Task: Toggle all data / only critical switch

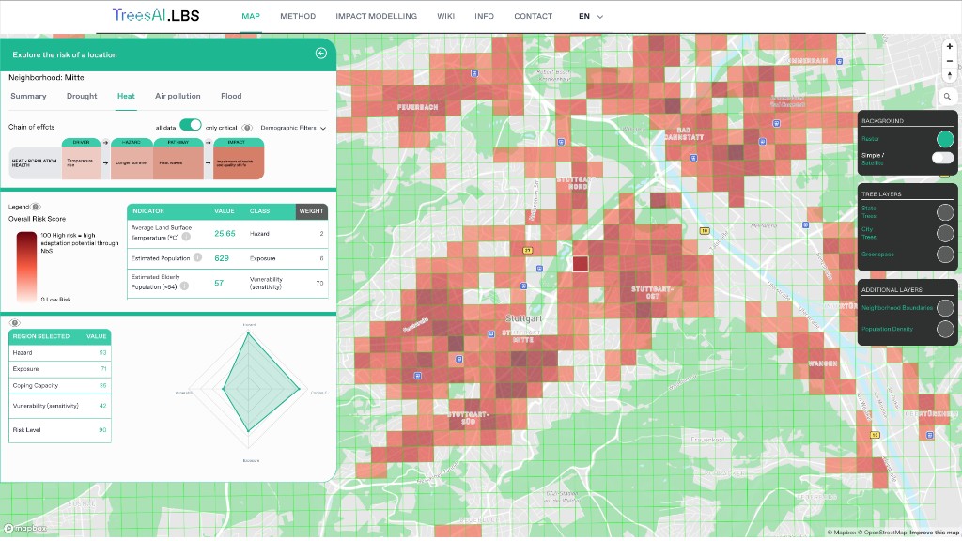Action: (191, 126)
